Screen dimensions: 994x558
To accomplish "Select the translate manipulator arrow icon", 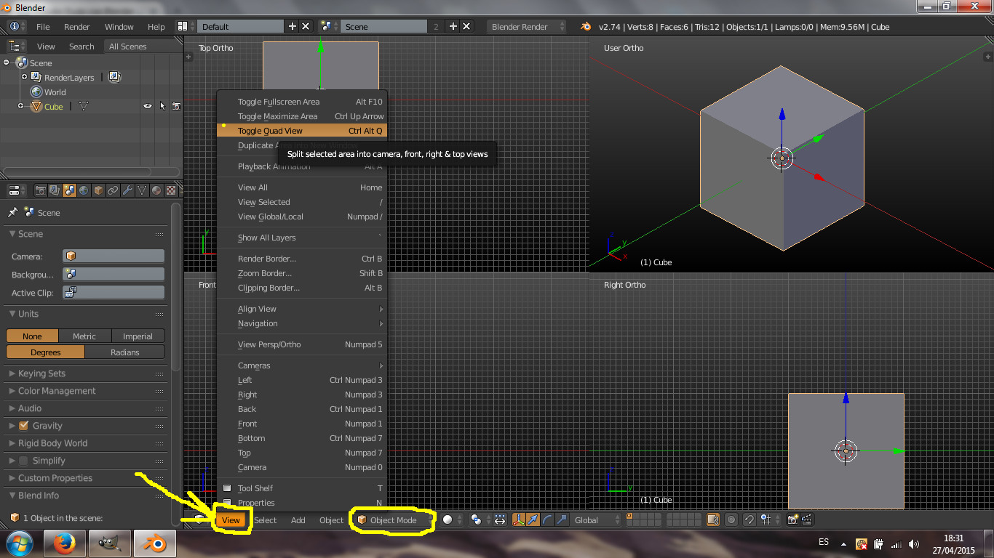I will 533,519.
